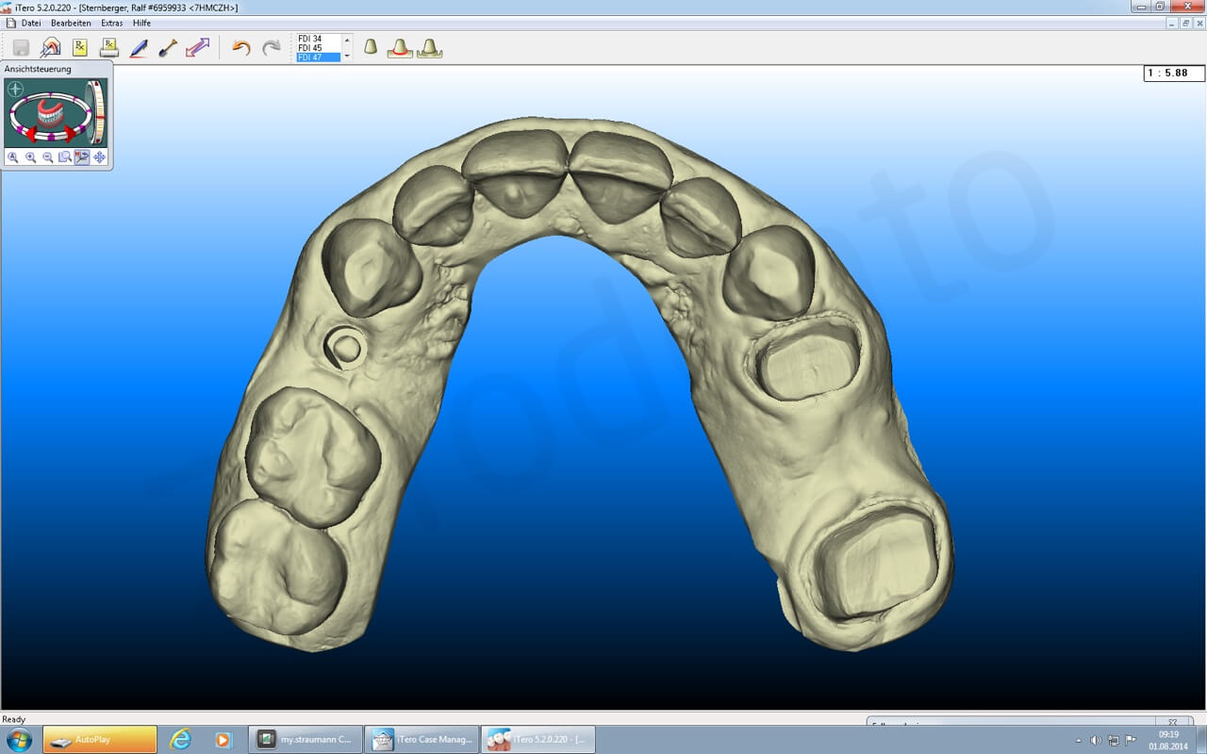This screenshot has height=754, width=1207.
Task: Open the Bearbeiten menu
Action: [x=71, y=23]
